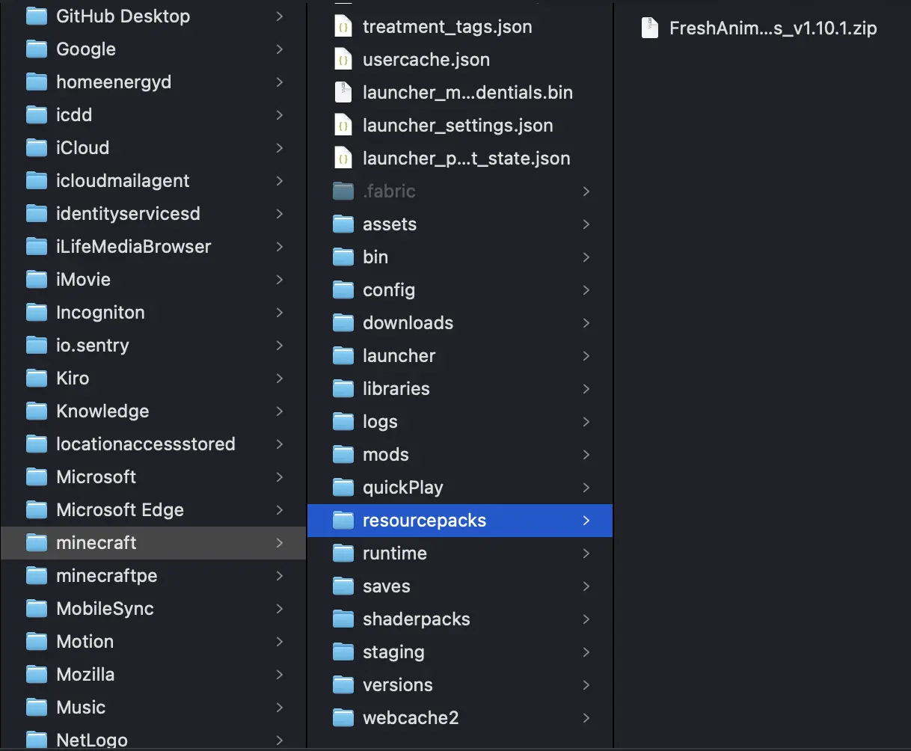Click the treatment_tags.json file icon
Viewport: 911px width, 751px height.
(x=343, y=26)
